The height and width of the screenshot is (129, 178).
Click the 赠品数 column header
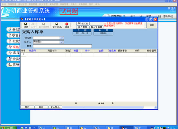112,51
